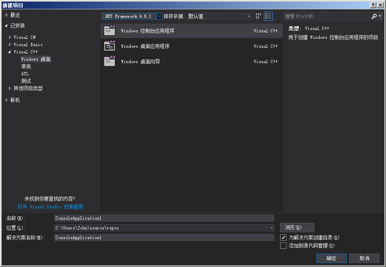Switch to small icons grid view

point(258,16)
